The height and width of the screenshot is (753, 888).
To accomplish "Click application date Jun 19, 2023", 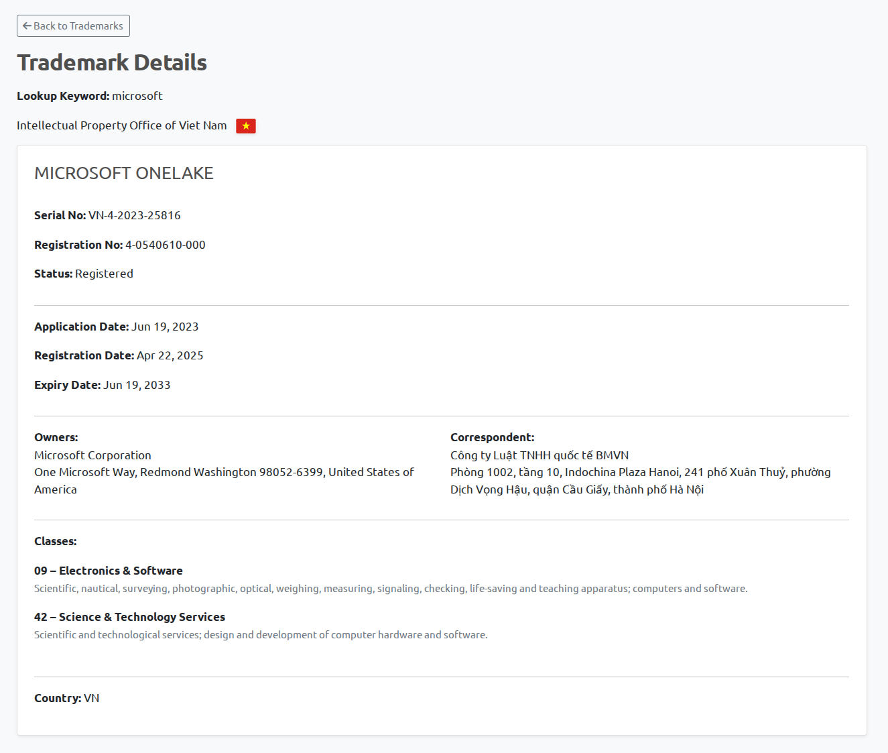I will (x=165, y=327).
